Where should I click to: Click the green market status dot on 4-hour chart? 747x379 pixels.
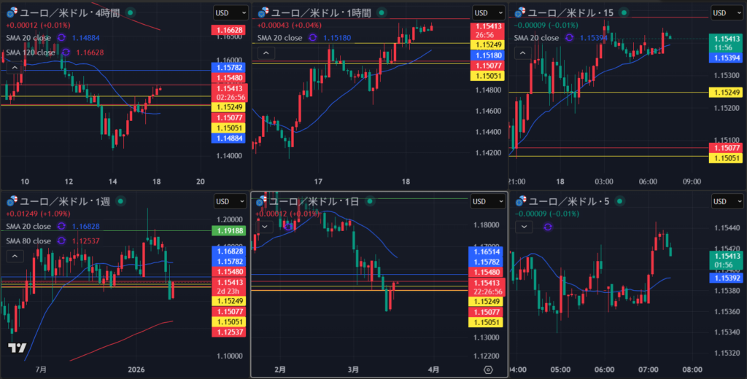[130, 12]
